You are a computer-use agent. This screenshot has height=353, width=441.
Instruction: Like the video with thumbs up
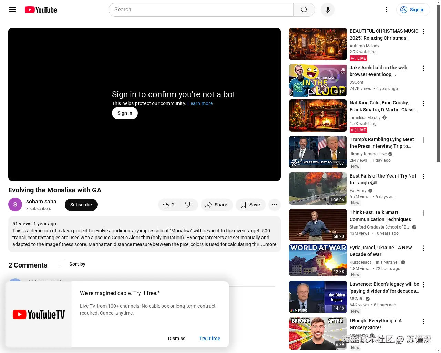(x=169, y=205)
